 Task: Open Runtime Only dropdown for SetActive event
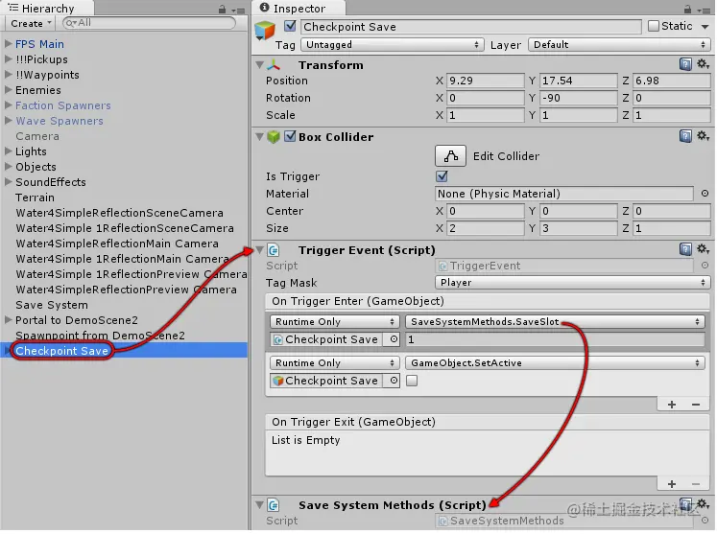[335, 363]
